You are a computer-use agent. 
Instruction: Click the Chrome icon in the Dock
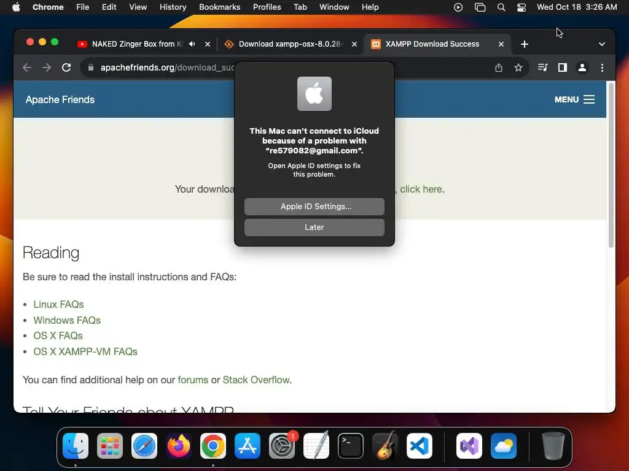[x=213, y=446]
